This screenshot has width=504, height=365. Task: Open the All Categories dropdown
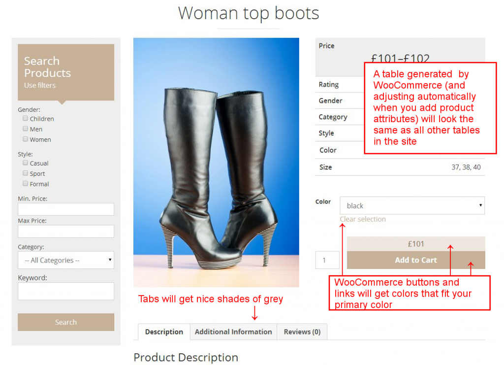coord(66,260)
